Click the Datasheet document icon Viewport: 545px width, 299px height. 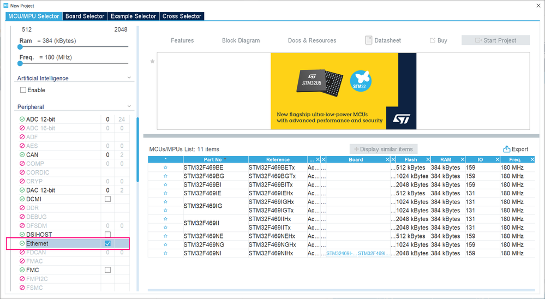368,40
